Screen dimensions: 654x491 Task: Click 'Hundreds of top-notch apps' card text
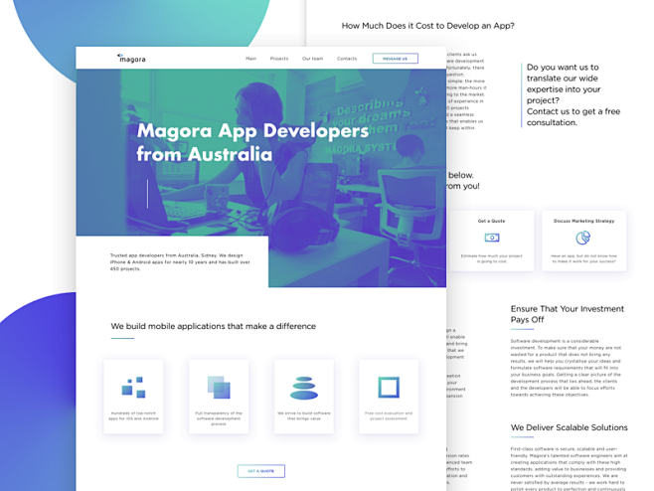pos(133,415)
